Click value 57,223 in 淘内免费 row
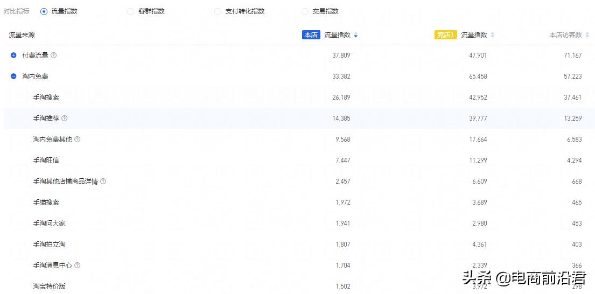Viewport: 595px width, 294px height. tap(572, 76)
